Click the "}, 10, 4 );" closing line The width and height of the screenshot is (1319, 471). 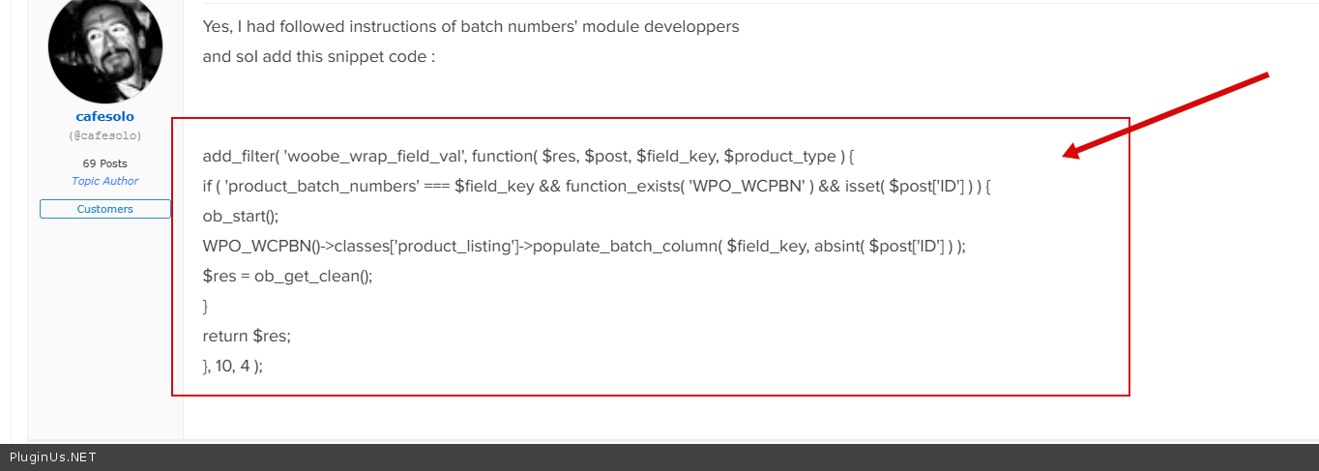232,366
